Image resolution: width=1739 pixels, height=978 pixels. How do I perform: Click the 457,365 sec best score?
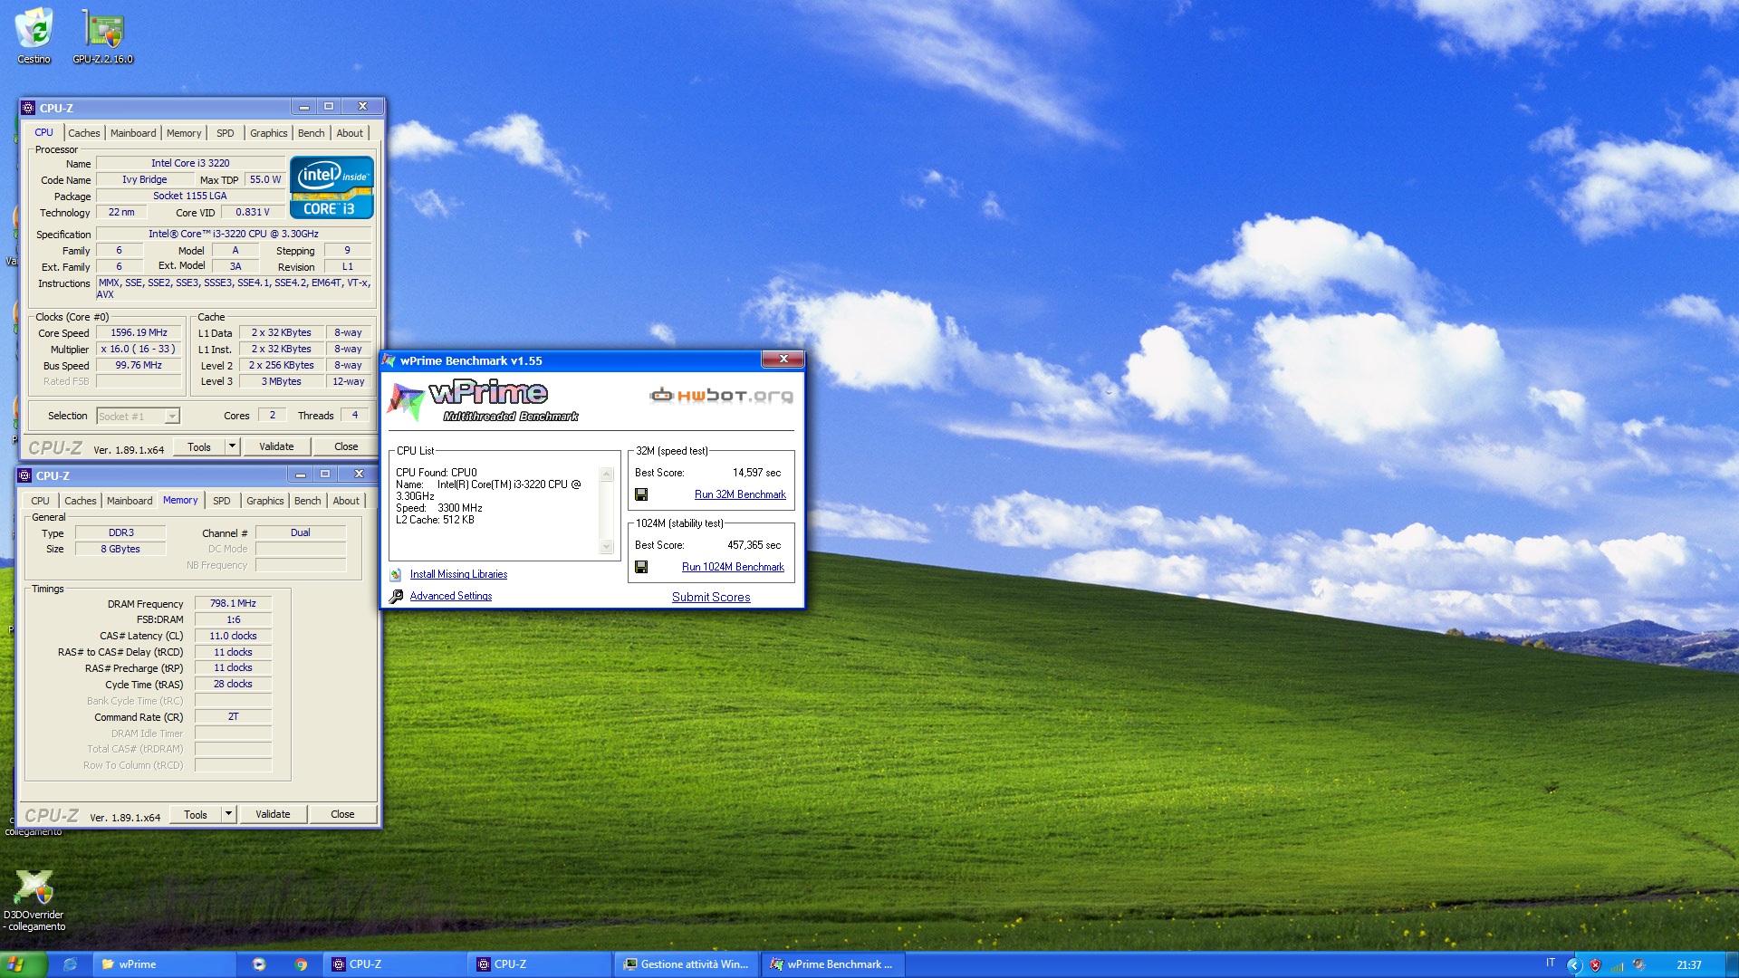coord(754,545)
